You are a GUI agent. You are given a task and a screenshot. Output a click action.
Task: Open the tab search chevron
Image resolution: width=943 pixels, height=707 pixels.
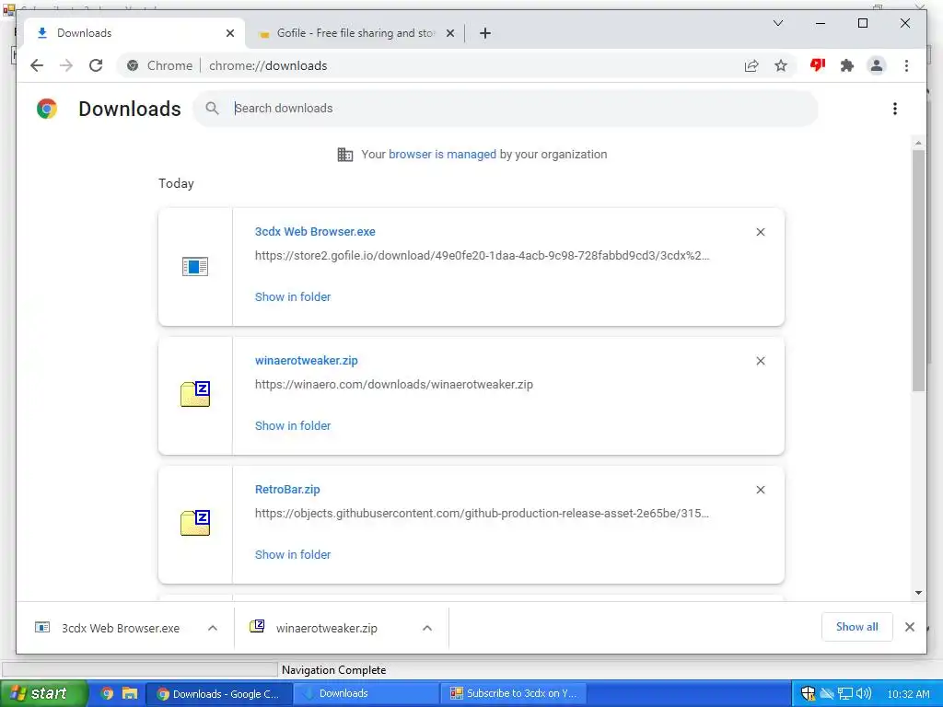pos(777,23)
